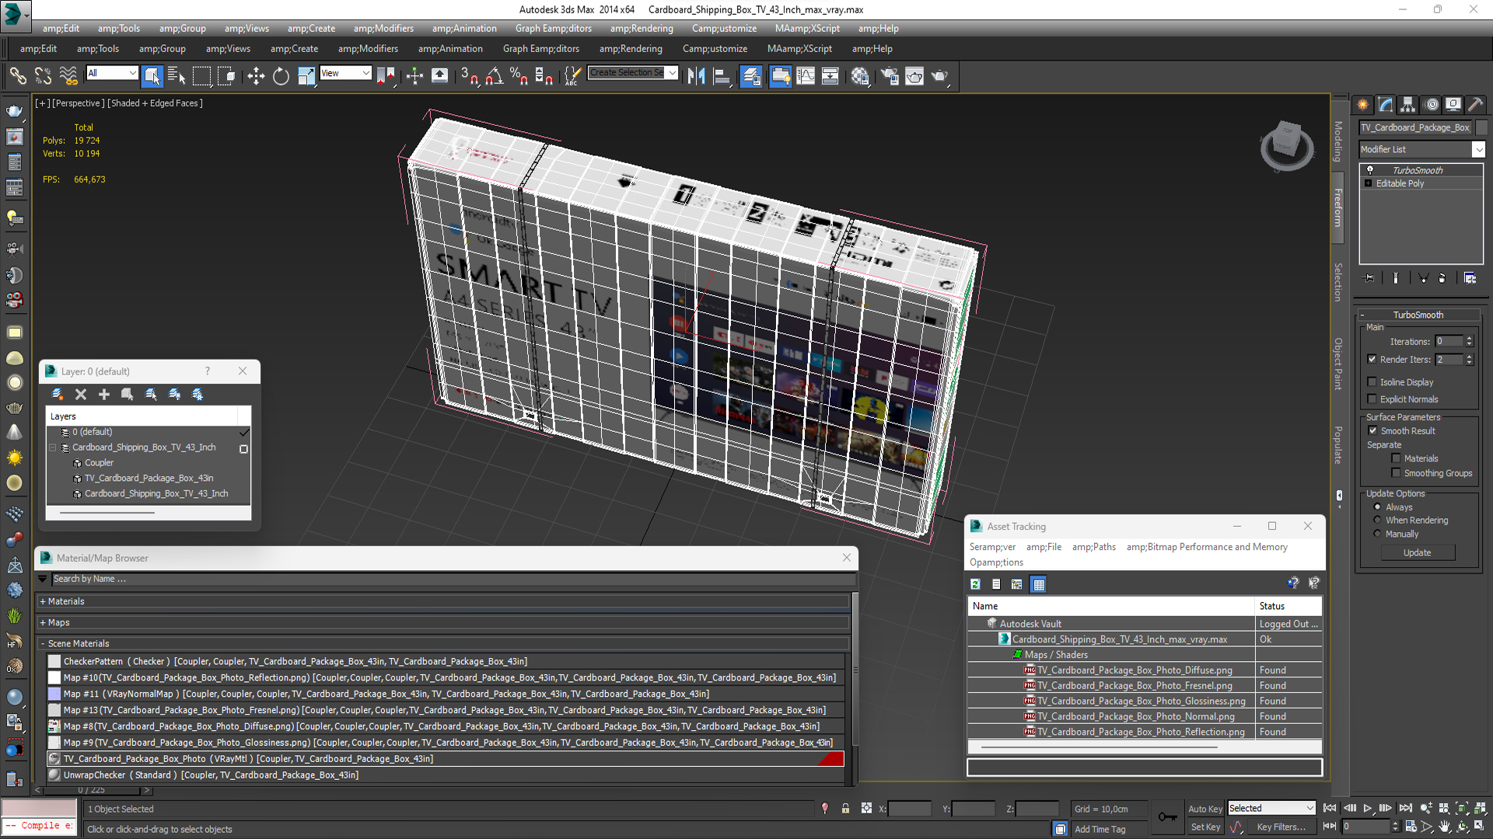Click the Create command panel tab
The image size is (1493, 839).
(x=1362, y=104)
